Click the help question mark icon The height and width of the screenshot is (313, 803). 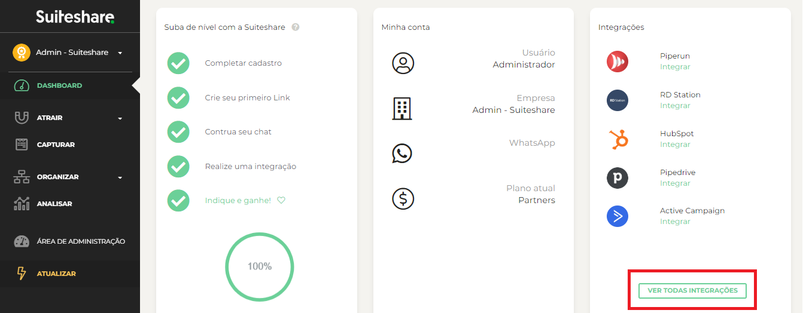[296, 27]
